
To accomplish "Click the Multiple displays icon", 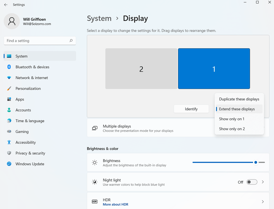I will pos(95,128).
